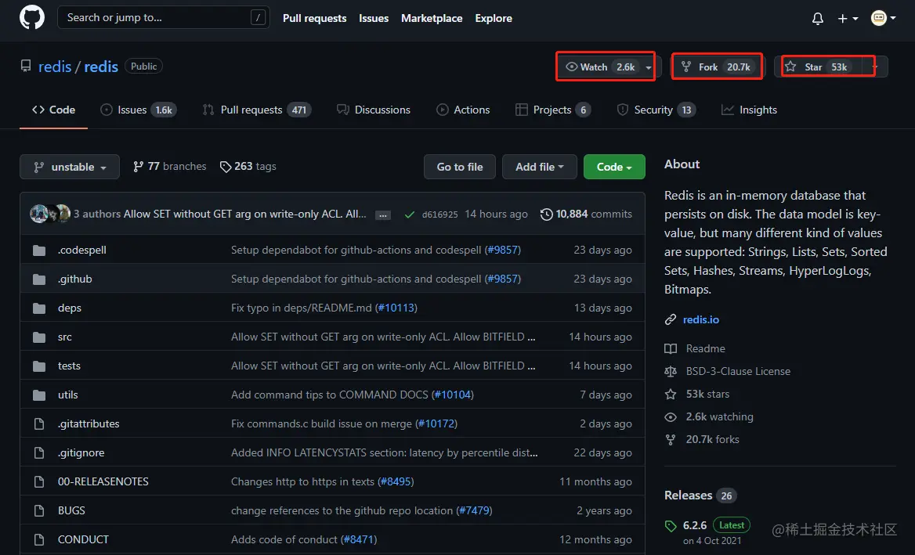The width and height of the screenshot is (915, 555).
Task: Open the GitHub home logo
Action: (32, 17)
